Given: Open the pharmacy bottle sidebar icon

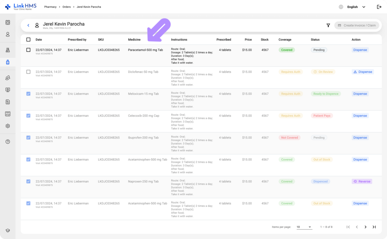Looking at the screenshot, I should 8,62.
